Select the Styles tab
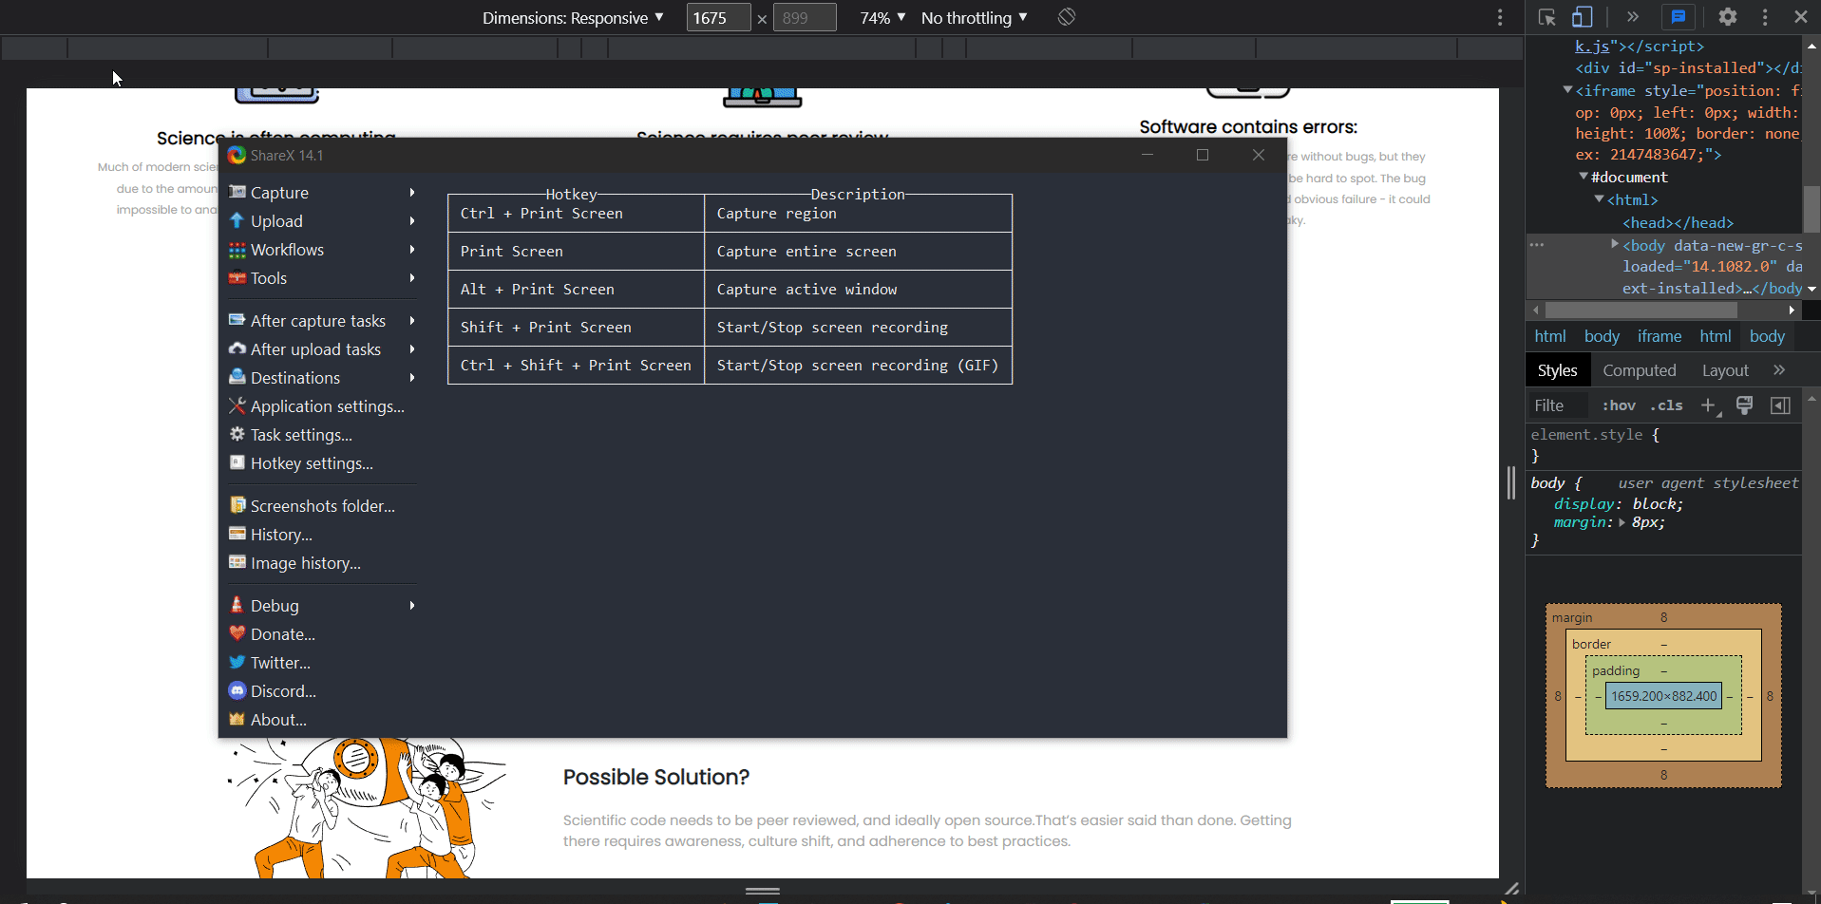1821x904 pixels. (1557, 370)
